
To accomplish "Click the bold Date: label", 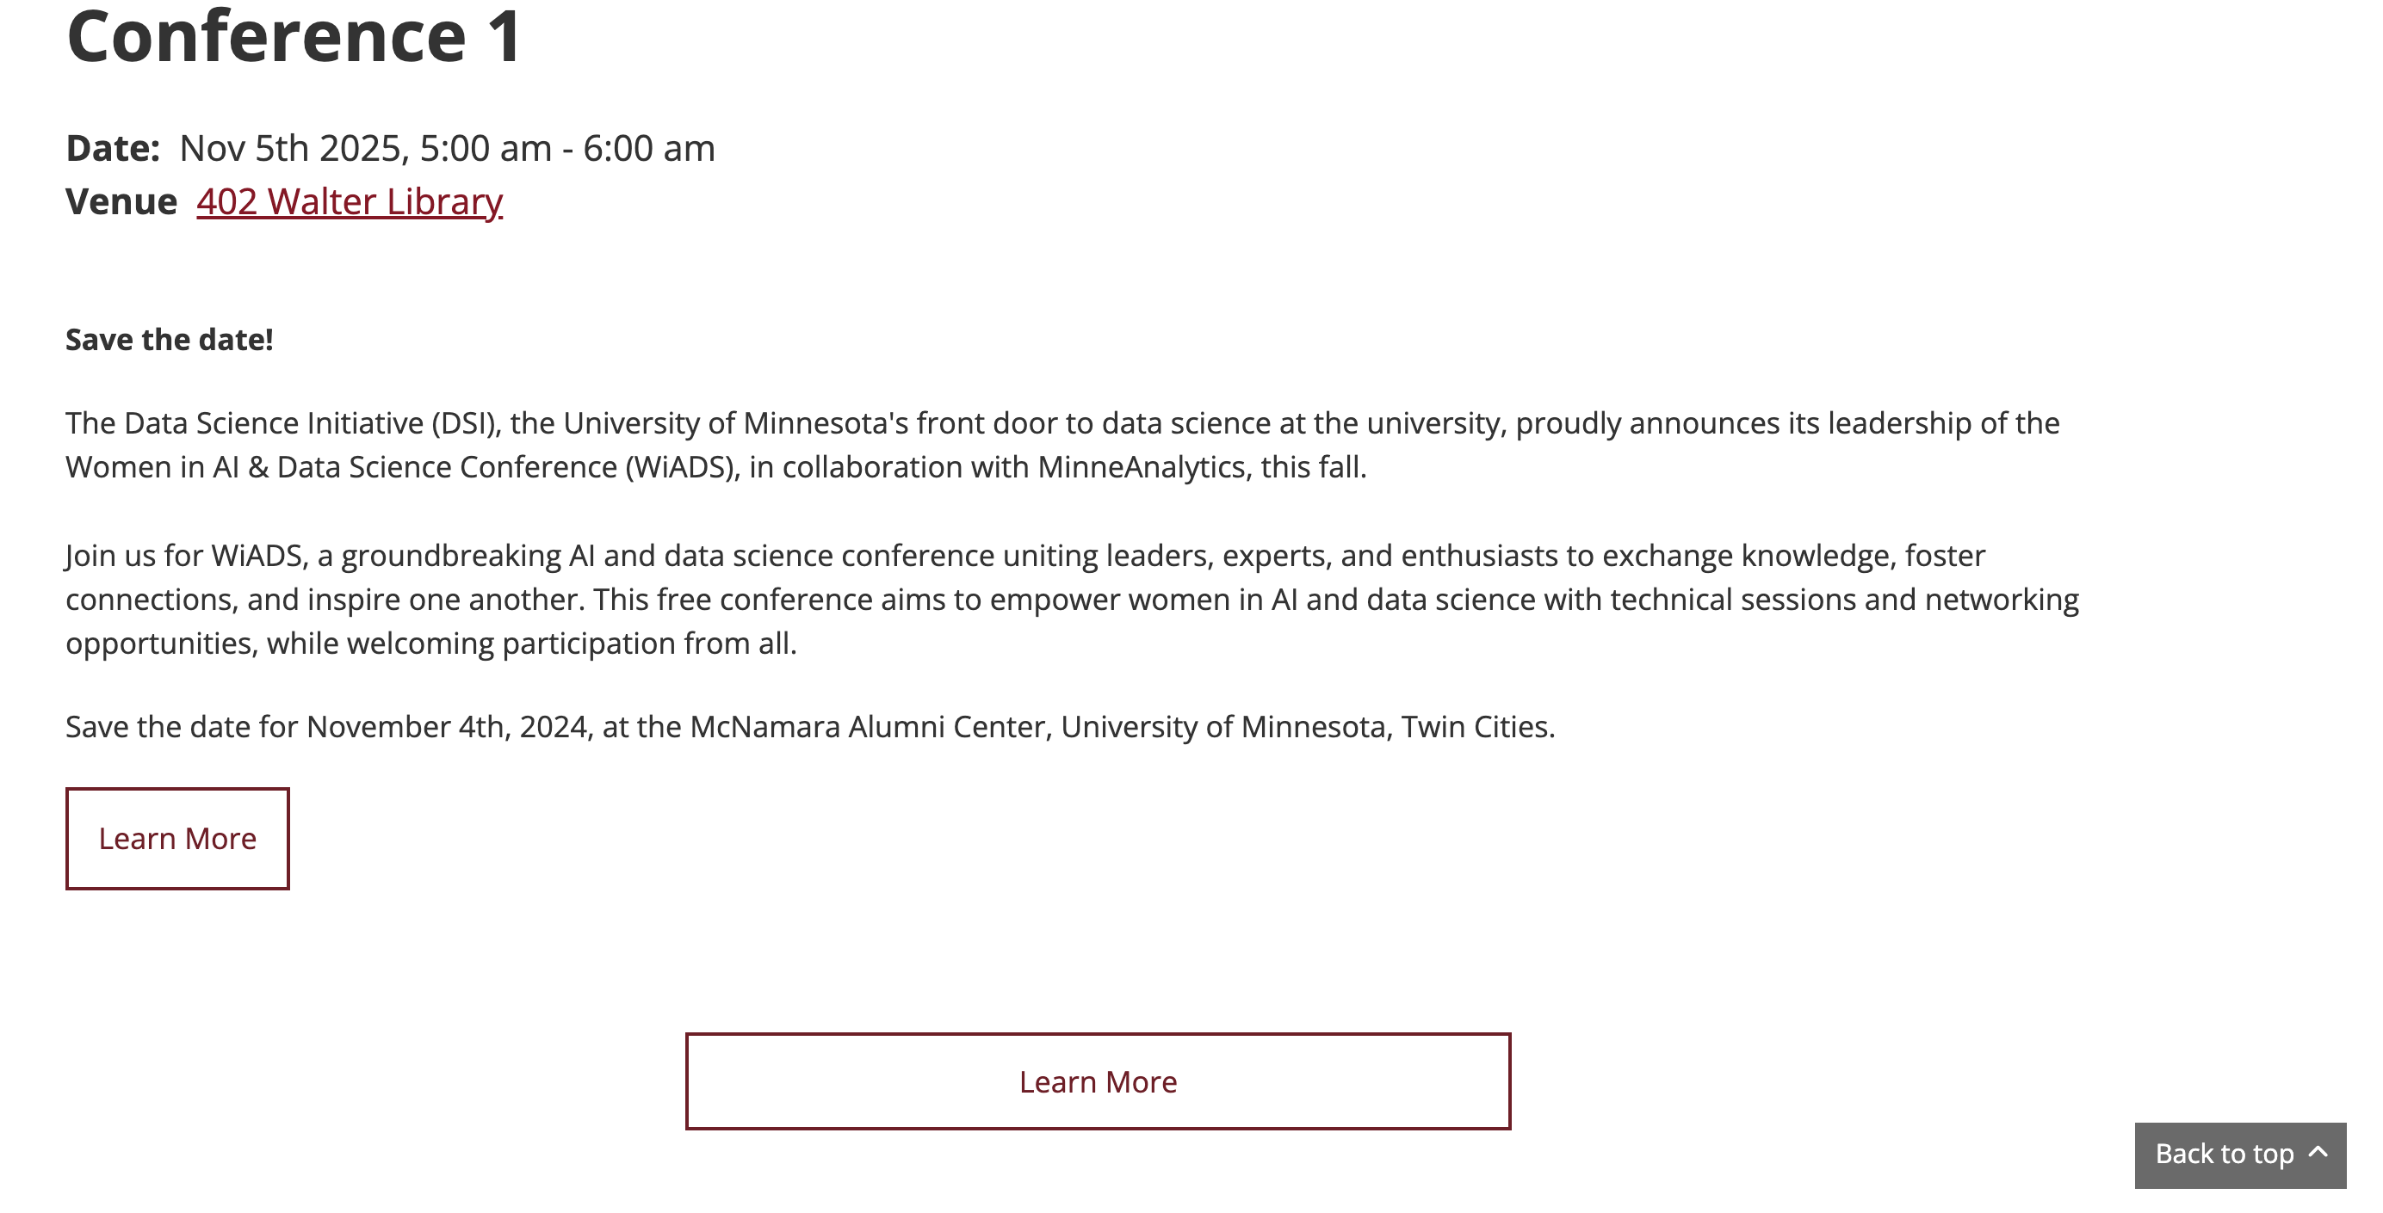I will [113, 148].
